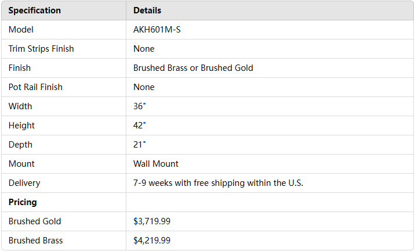Click the Width row label

(x=20, y=106)
